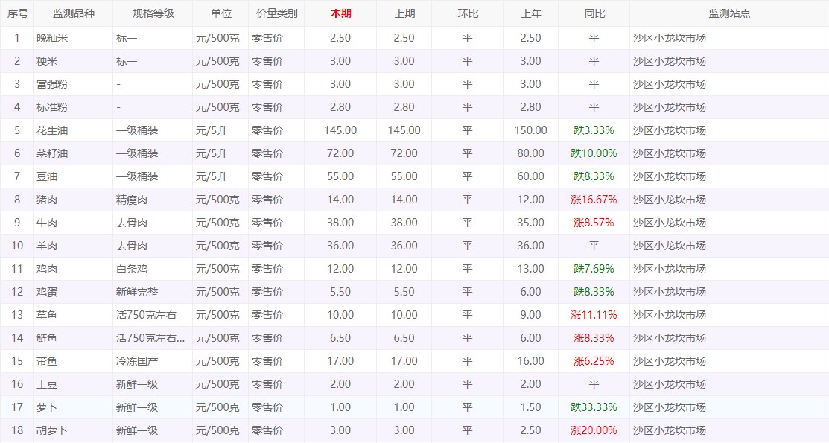Click the 监测站点 column header
This screenshot has width=829, height=443.
point(729,13)
